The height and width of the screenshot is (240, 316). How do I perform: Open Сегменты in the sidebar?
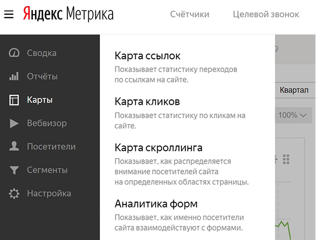(x=47, y=170)
